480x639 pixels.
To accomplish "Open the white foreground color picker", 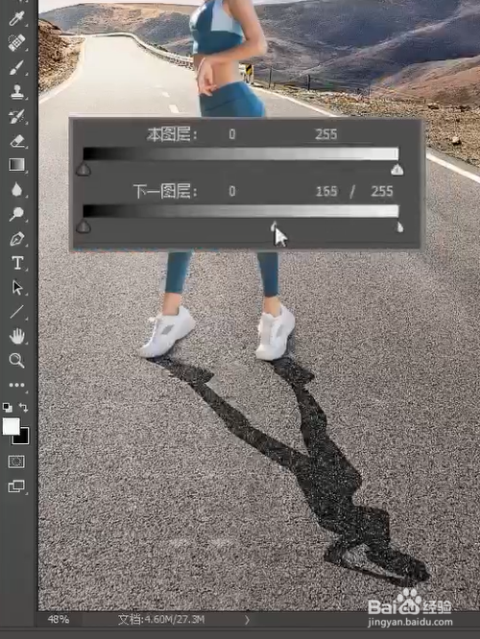I will [x=11, y=426].
